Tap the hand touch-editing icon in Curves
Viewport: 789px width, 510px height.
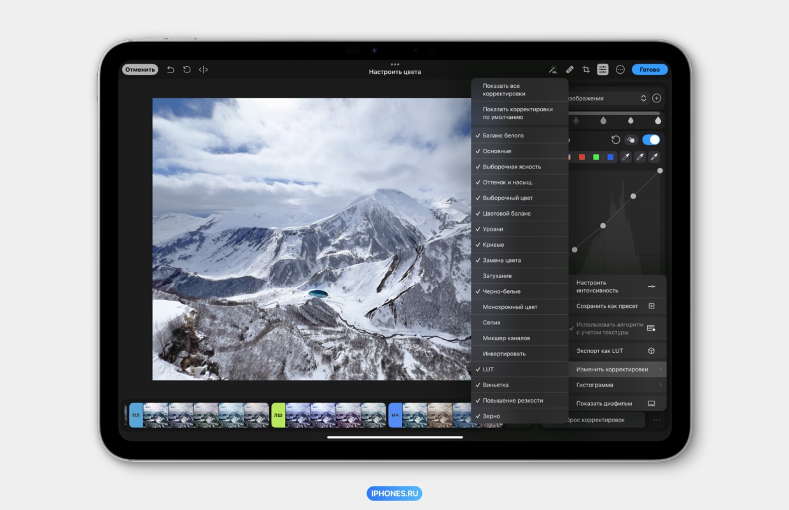tap(632, 140)
